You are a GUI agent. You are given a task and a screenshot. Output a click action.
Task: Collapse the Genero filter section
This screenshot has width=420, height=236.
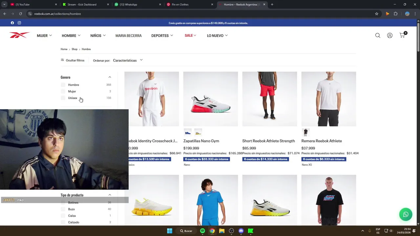tap(110, 77)
